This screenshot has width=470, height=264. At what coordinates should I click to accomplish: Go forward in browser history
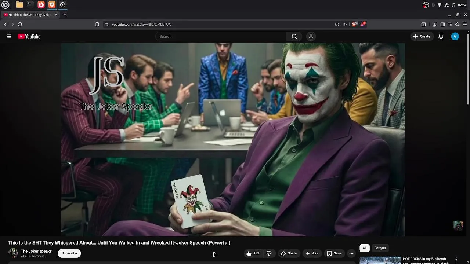[x=12, y=24]
